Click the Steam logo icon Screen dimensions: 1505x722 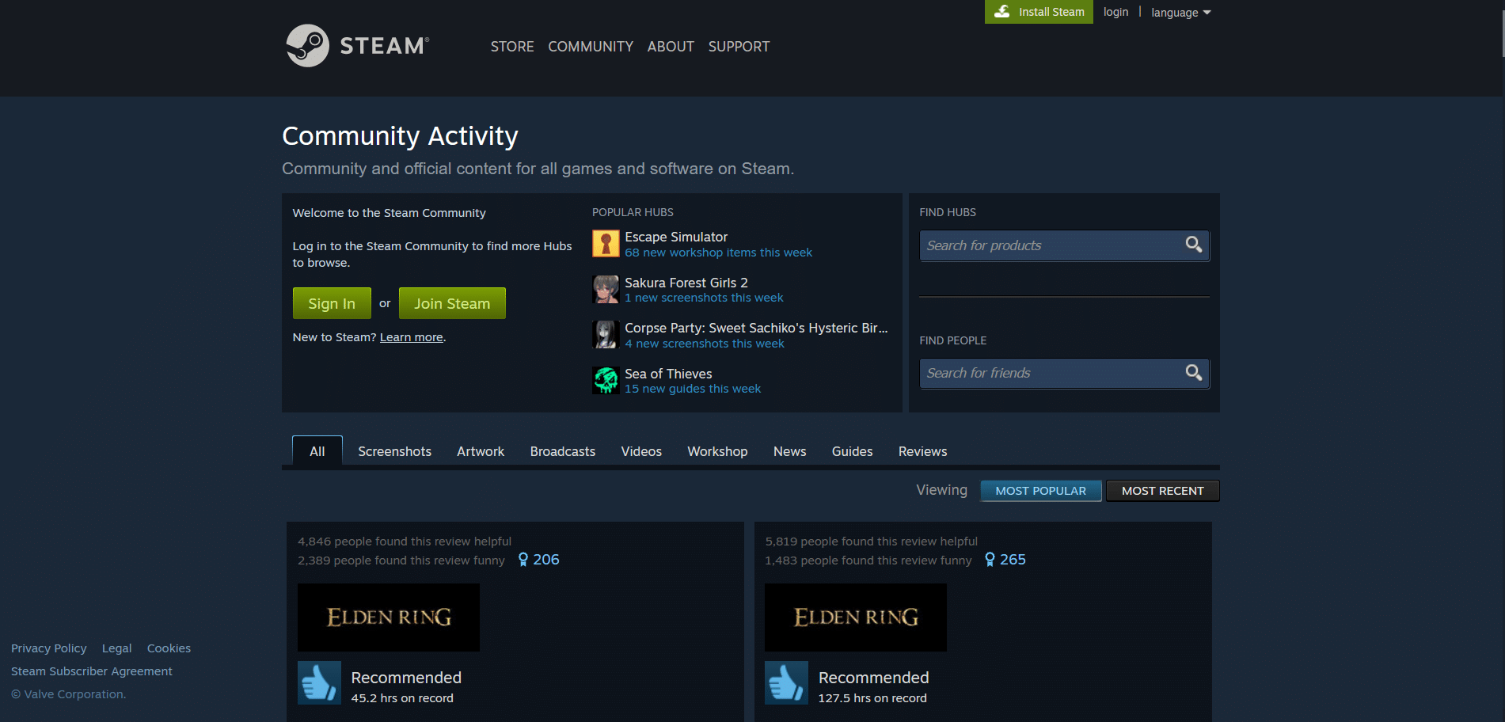307,45
